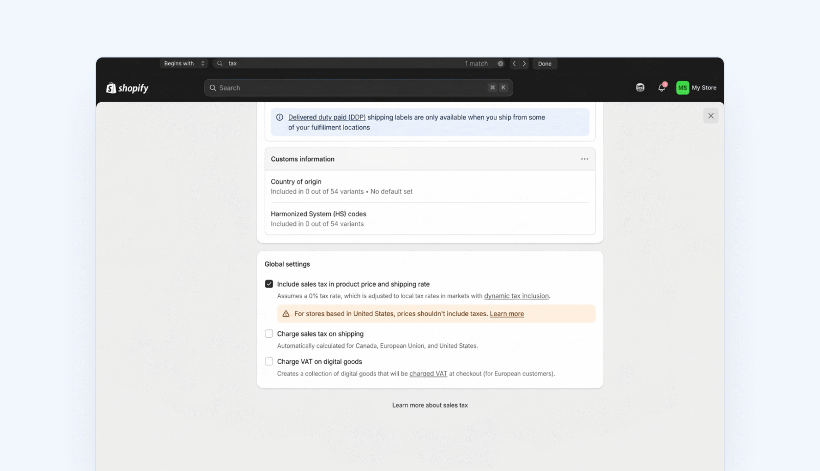Go to previous find match arrow
Screen dimensions: 820x471
[x=514, y=64]
